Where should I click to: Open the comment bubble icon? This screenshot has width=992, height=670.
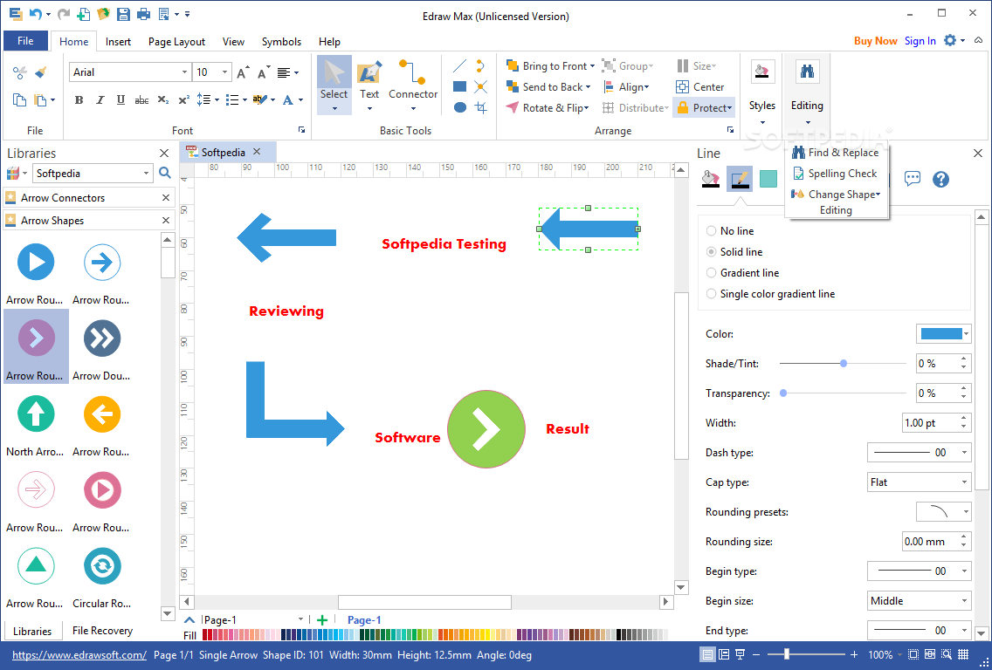pyautogui.click(x=913, y=179)
